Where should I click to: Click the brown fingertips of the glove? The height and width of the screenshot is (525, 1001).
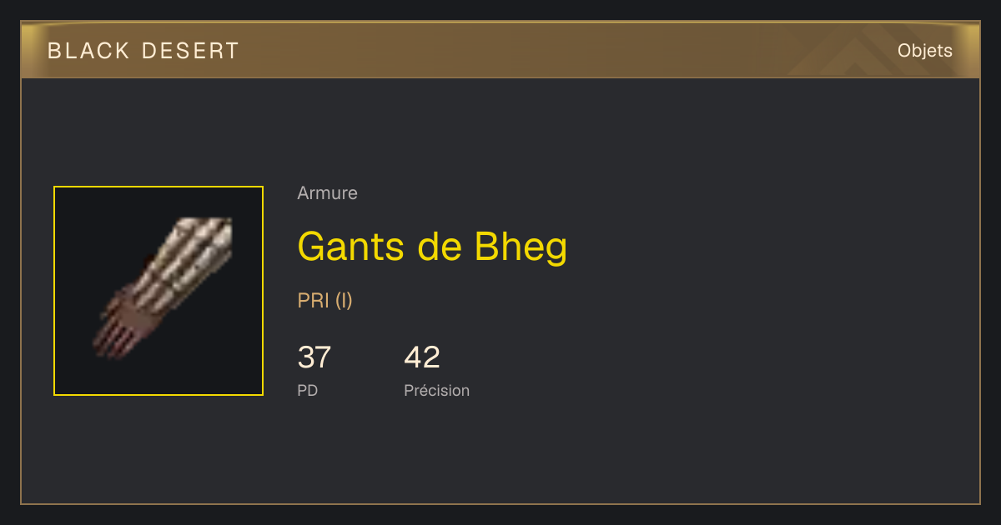(x=113, y=333)
